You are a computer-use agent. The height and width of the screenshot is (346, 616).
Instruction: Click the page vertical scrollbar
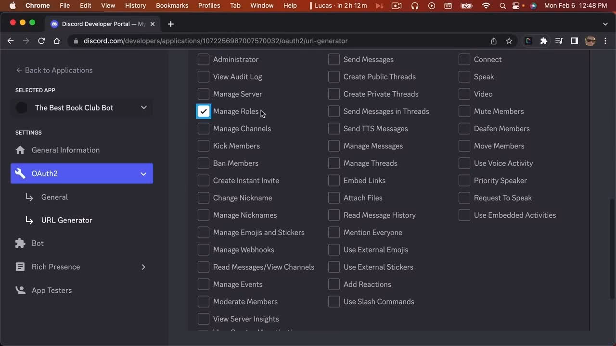pos(612,249)
